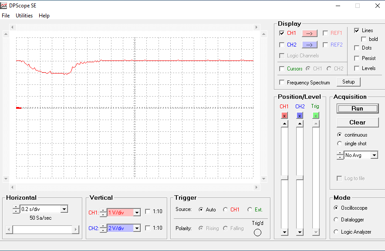
Task: Enable the Frequency Spectrum checkbox
Action: click(282, 82)
